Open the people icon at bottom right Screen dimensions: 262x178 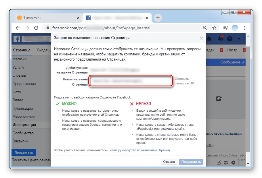coord(226,162)
